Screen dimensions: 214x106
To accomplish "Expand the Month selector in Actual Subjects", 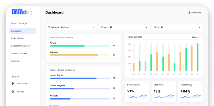I will [x=196, y=37].
